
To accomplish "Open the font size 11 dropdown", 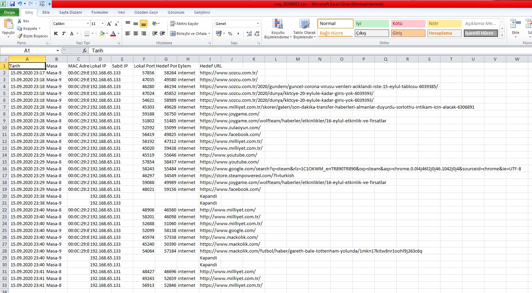I will click(x=102, y=24).
